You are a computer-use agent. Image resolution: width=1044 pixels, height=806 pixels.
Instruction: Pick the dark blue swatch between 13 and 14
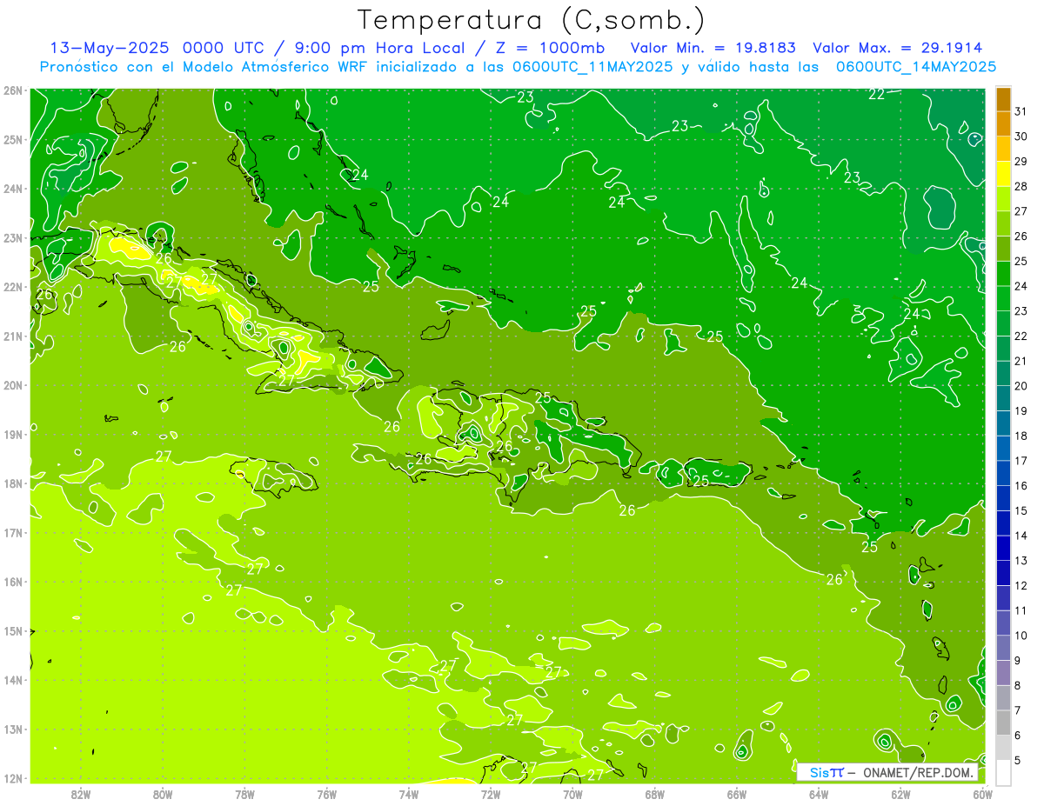pyautogui.click(x=1003, y=548)
